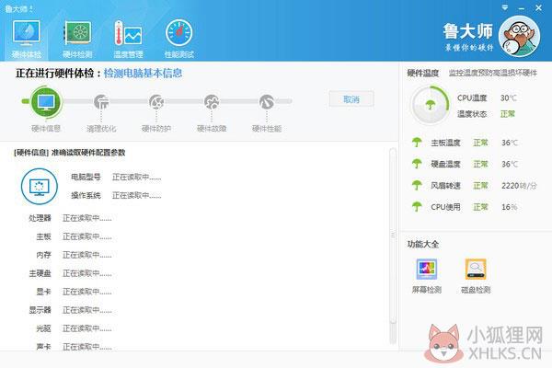This screenshot has height=368, width=552.
Task: Select the 硬件信息 step icon
Action: 46,102
